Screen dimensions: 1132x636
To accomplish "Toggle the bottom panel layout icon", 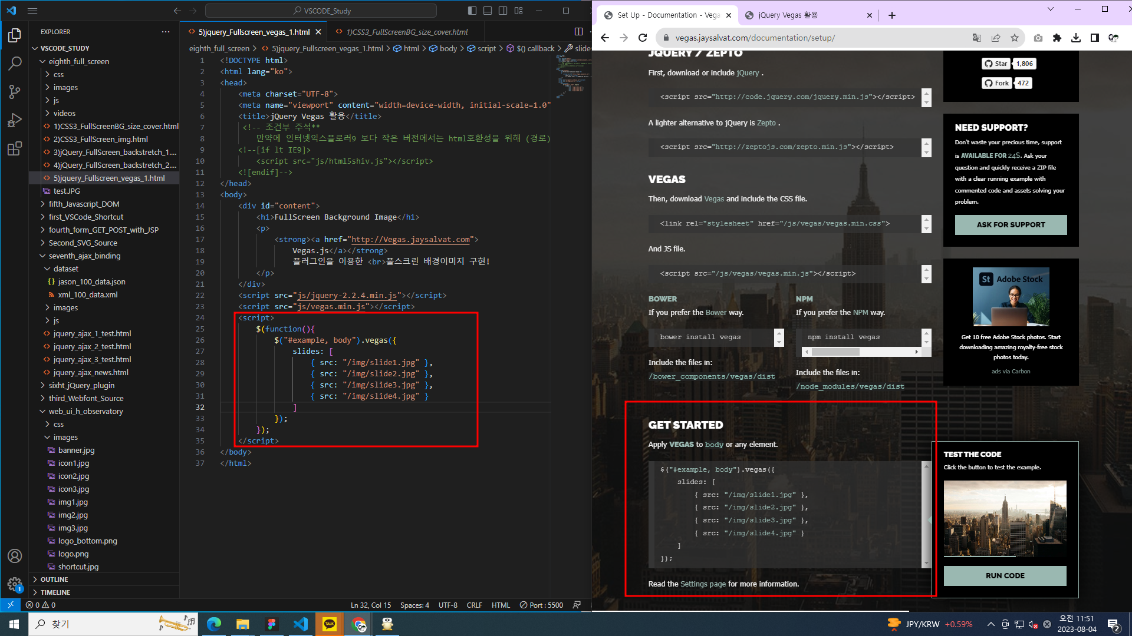I will [488, 11].
